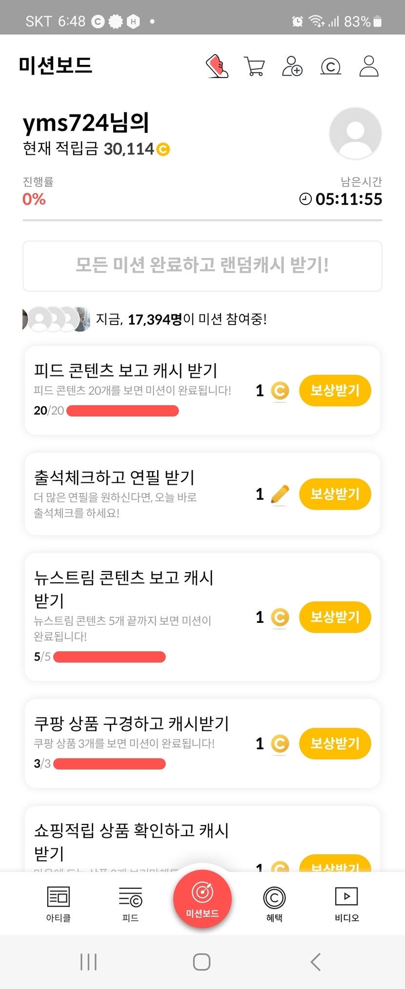
Task: Claim reward for 피드 콘텐츠 mission
Action: (335, 391)
